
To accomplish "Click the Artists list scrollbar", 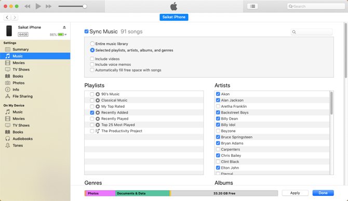I will point(331,103).
